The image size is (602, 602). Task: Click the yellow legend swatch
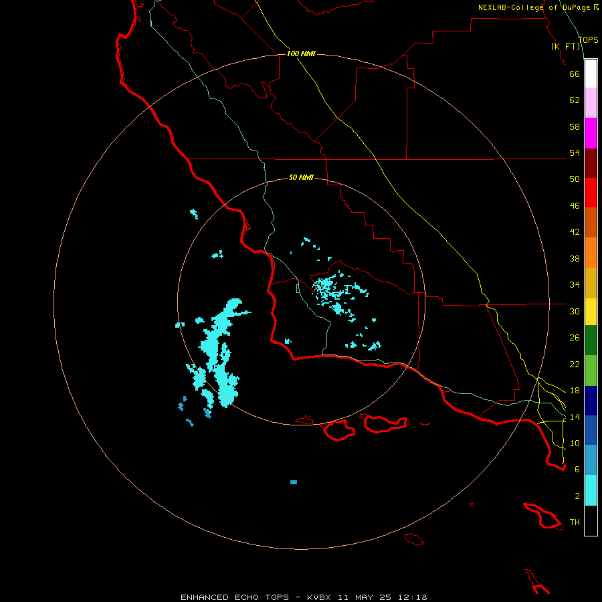(x=591, y=312)
